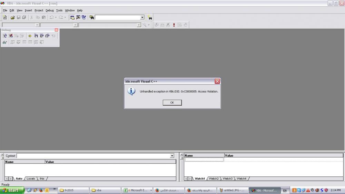Open the Help menu
345x194 pixels.
coord(80,10)
